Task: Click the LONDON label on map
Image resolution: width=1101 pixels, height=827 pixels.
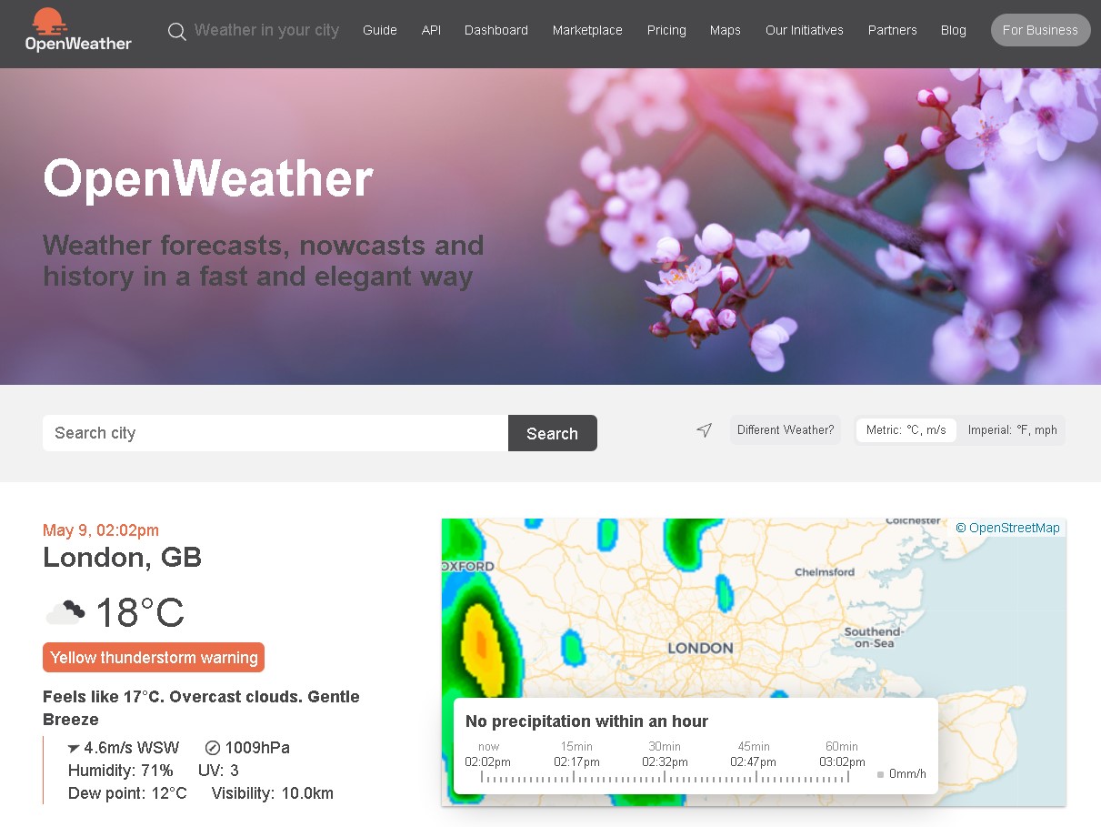Action: (x=700, y=648)
